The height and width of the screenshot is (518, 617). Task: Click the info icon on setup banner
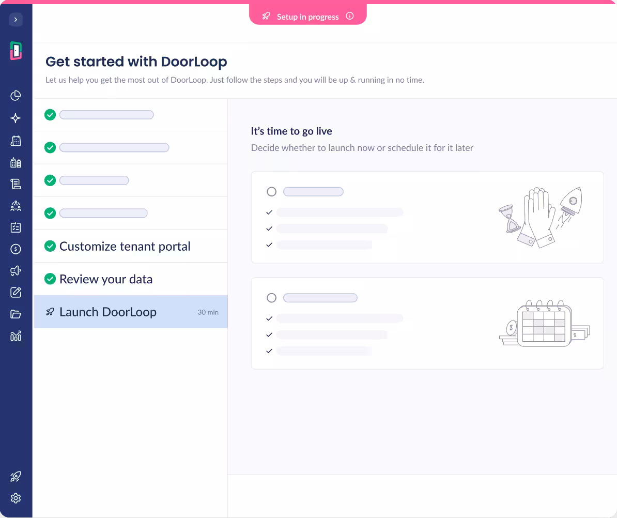[x=350, y=16]
